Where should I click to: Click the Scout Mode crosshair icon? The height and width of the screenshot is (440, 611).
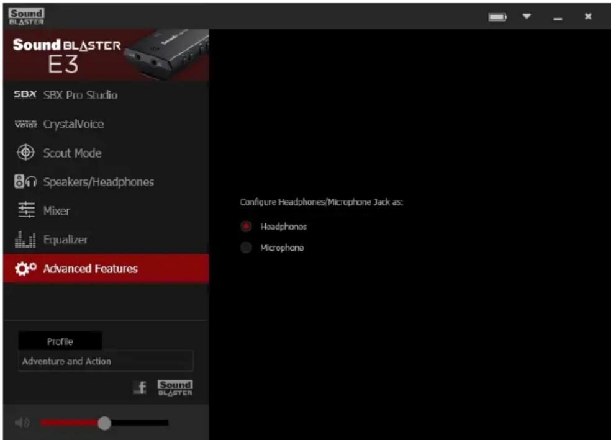(x=25, y=152)
